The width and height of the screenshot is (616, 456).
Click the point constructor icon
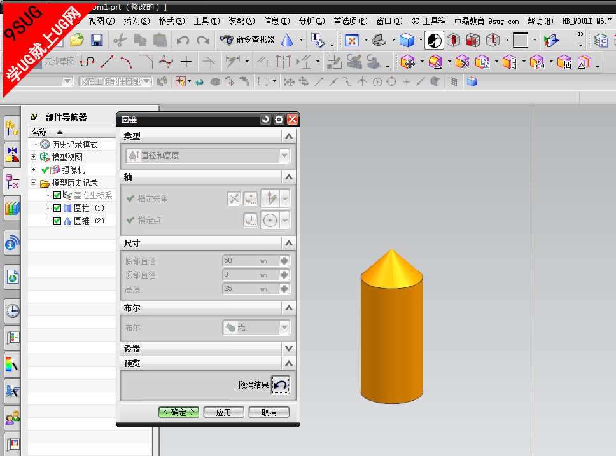tap(251, 220)
